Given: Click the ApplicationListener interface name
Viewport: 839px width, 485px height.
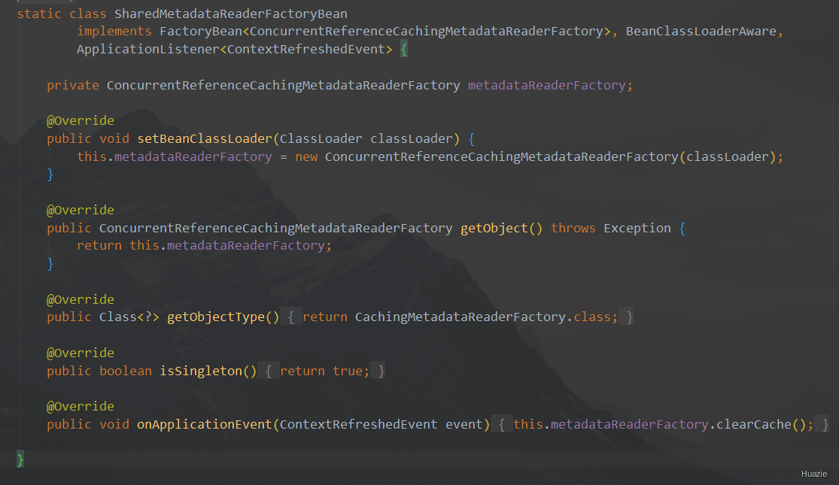Looking at the screenshot, I should click(147, 49).
